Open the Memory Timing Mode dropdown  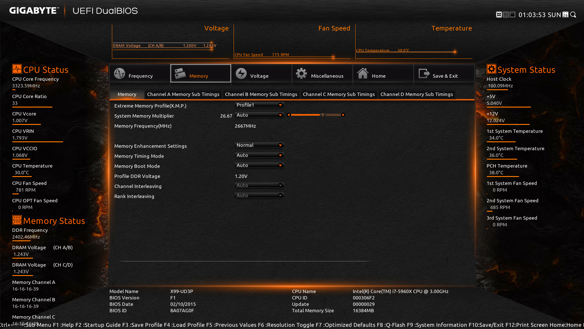(x=259, y=155)
